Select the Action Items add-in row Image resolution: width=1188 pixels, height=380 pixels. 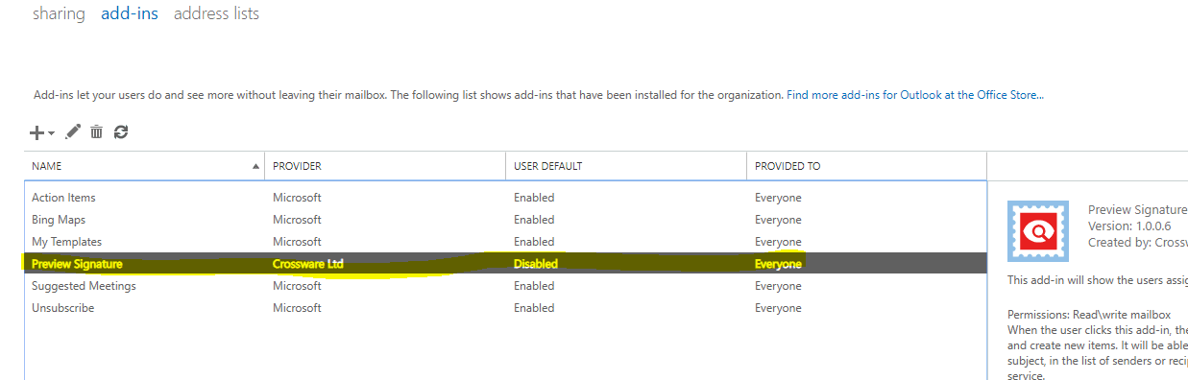[x=505, y=198]
